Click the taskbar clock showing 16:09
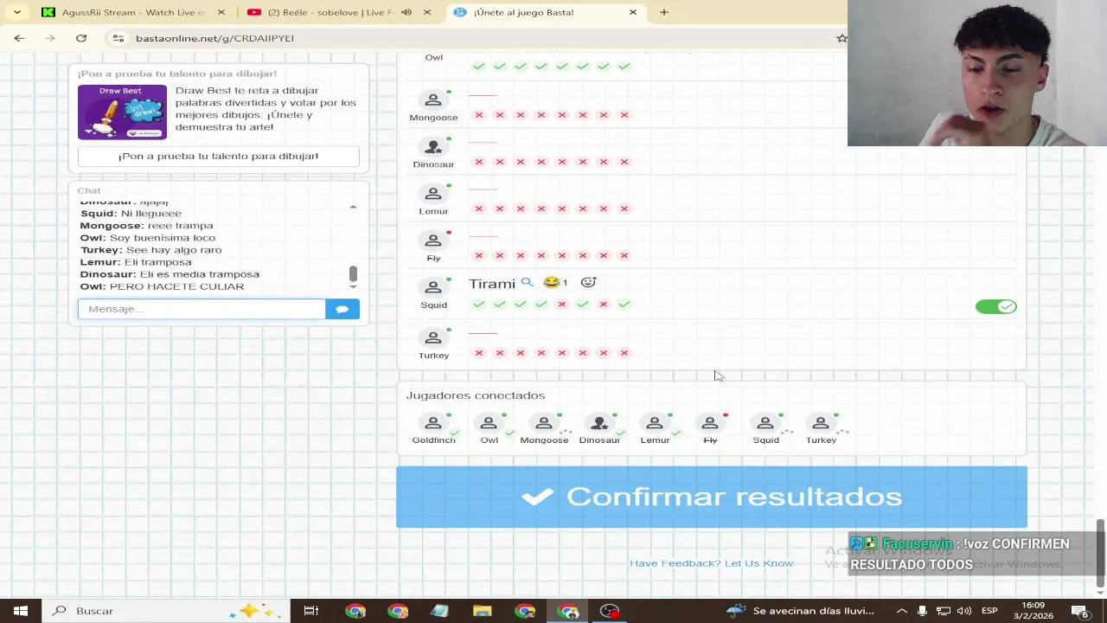The height and width of the screenshot is (623, 1107). pyautogui.click(x=1033, y=611)
